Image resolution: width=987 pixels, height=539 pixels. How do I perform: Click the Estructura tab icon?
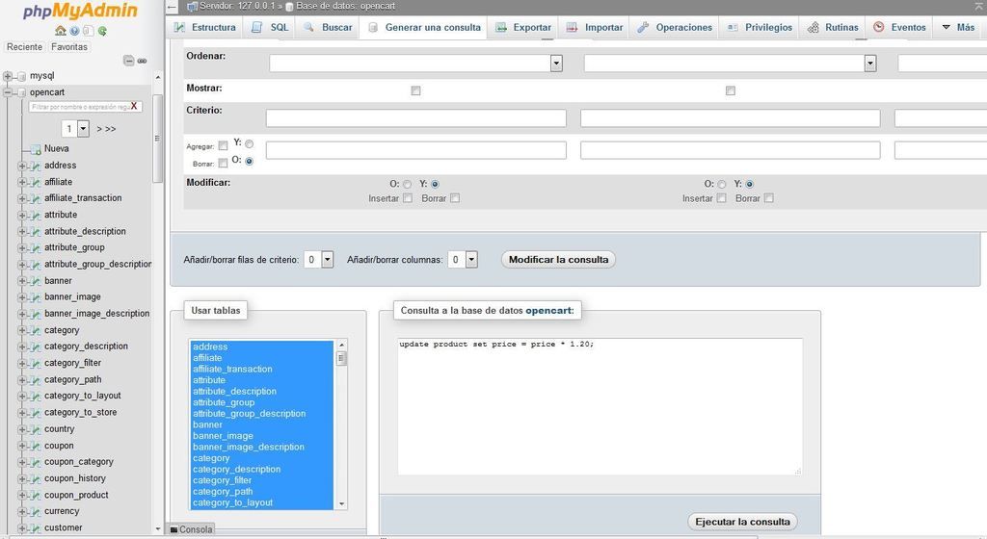(180, 27)
